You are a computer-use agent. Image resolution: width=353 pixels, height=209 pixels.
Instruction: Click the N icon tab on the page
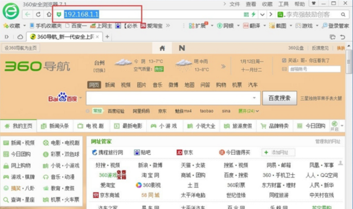(x=182, y=48)
